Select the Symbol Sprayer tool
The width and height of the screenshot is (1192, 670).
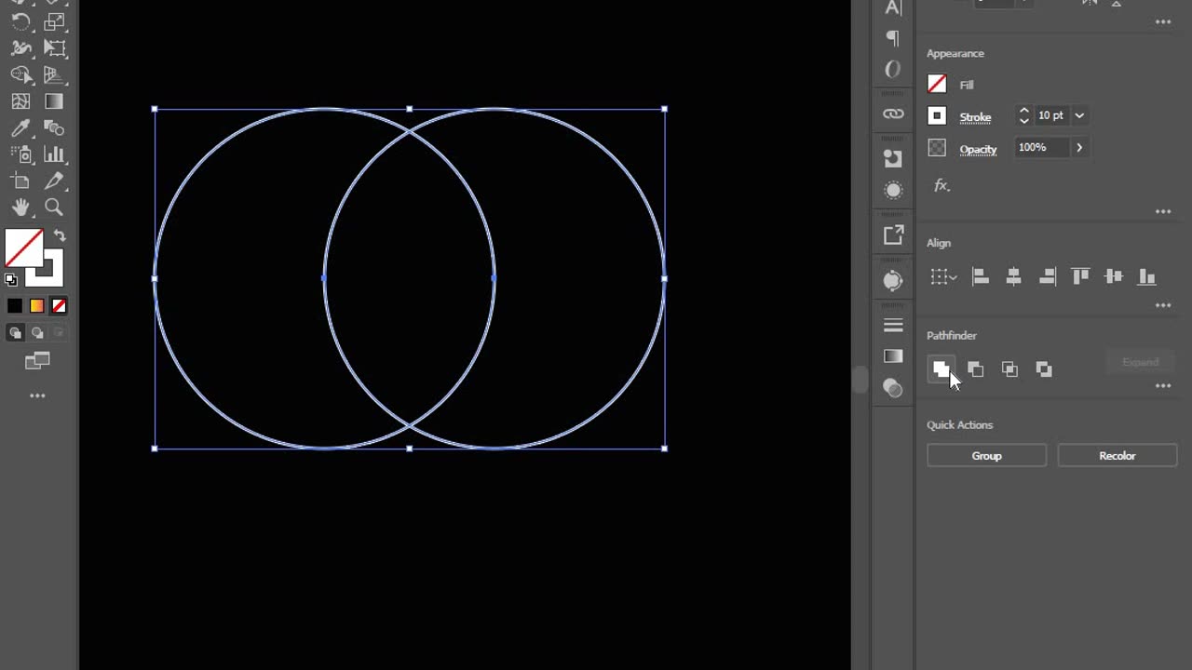click(20, 154)
